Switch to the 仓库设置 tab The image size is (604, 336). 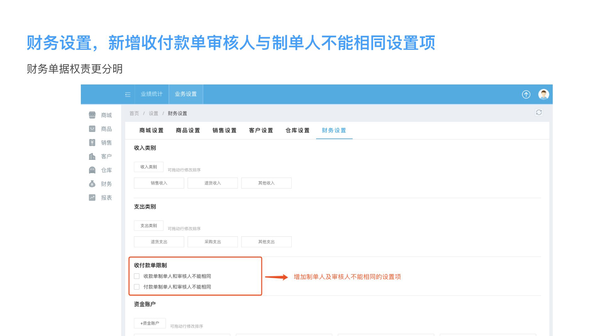pyautogui.click(x=297, y=130)
